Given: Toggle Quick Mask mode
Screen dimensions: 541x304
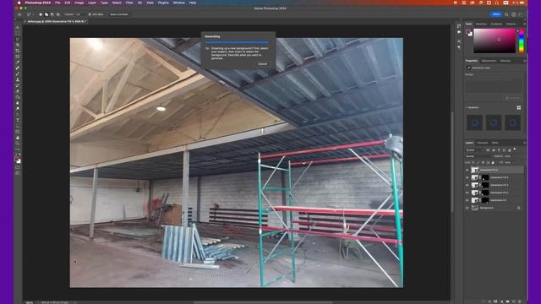Looking at the screenshot, I should [x=18, y=167].
